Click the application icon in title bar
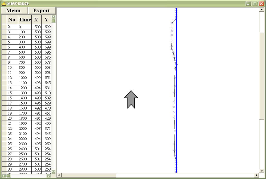Viewport: 266px width, 179px height. coord(3,3)
